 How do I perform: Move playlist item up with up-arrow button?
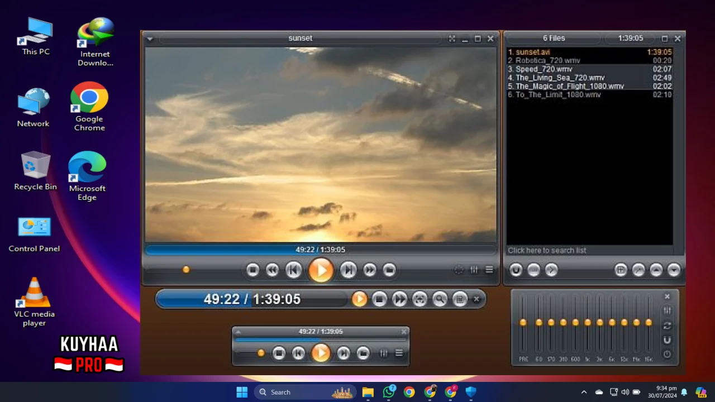pyautogui.click(x=656, y=270)
